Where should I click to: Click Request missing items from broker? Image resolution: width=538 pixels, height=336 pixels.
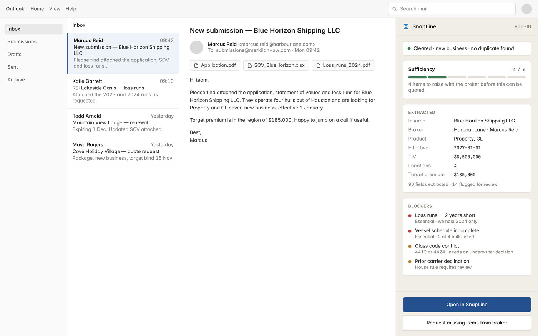pyautogui.click(x=467, y=323)
